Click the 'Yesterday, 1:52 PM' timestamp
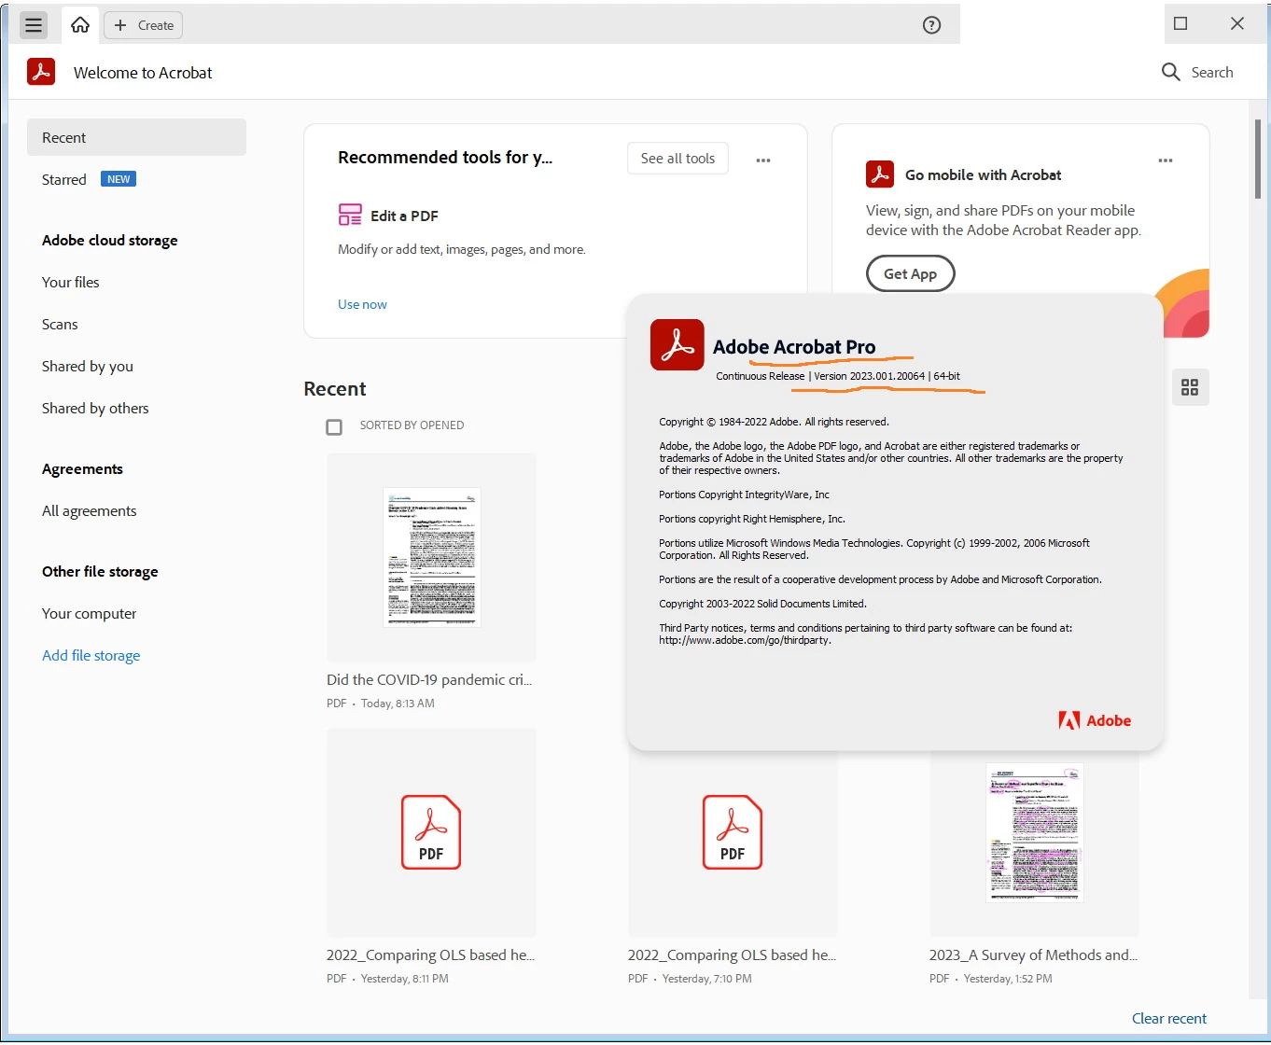1271x1045 pixels. coord(1008,979)
